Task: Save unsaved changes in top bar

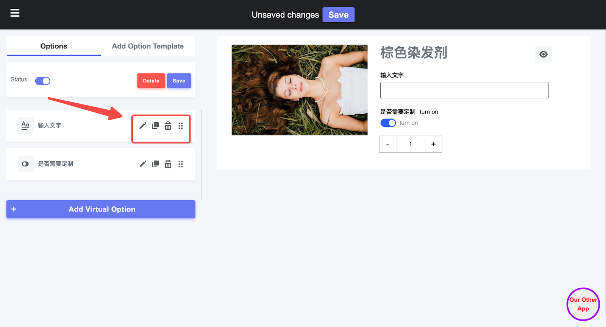Action: click(x=338, y=15)
